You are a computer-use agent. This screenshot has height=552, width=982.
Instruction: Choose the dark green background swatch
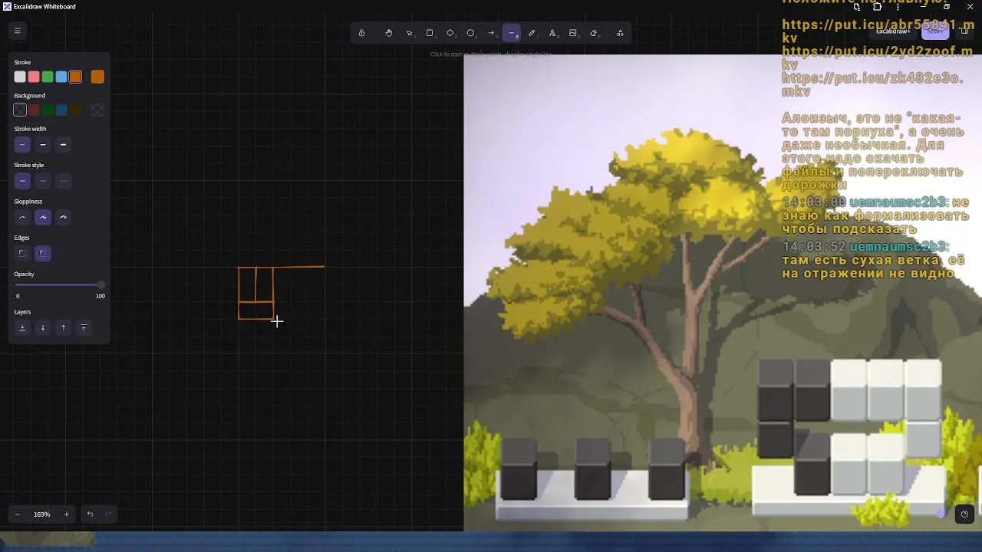click(48, 110)
